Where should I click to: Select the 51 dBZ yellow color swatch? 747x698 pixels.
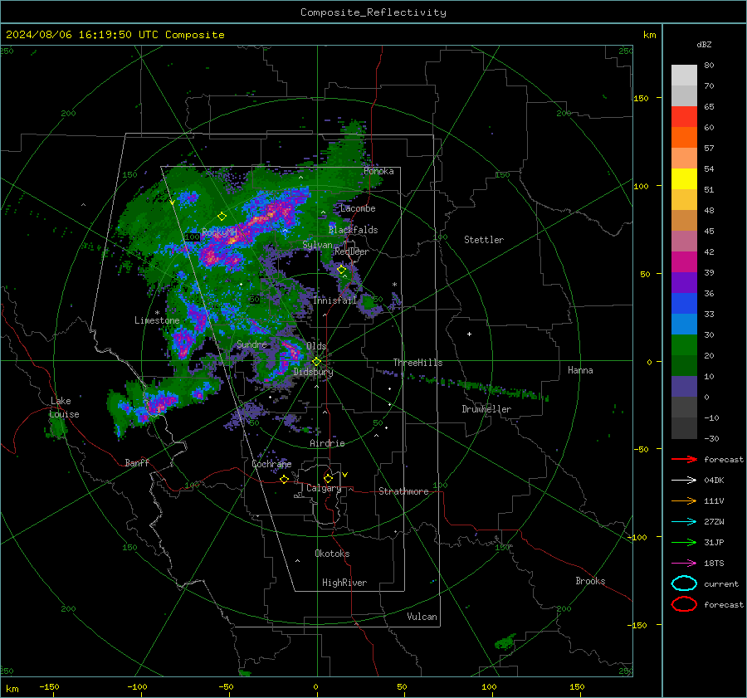coord(684,179)
